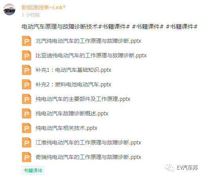The width and height of the screenshot is (204, 177).
Task: Click the 1 小时前 timestamp
Action: (x=31, y=15)
